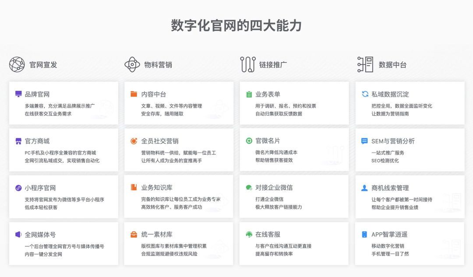Click the text 内容一键分发全网

(43, 254)
